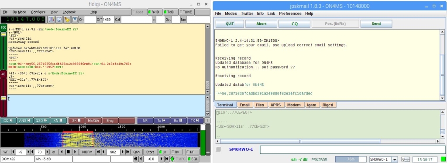
Task: Open Preferences menu in jpskmail
Action: click(x=290, y=14)
